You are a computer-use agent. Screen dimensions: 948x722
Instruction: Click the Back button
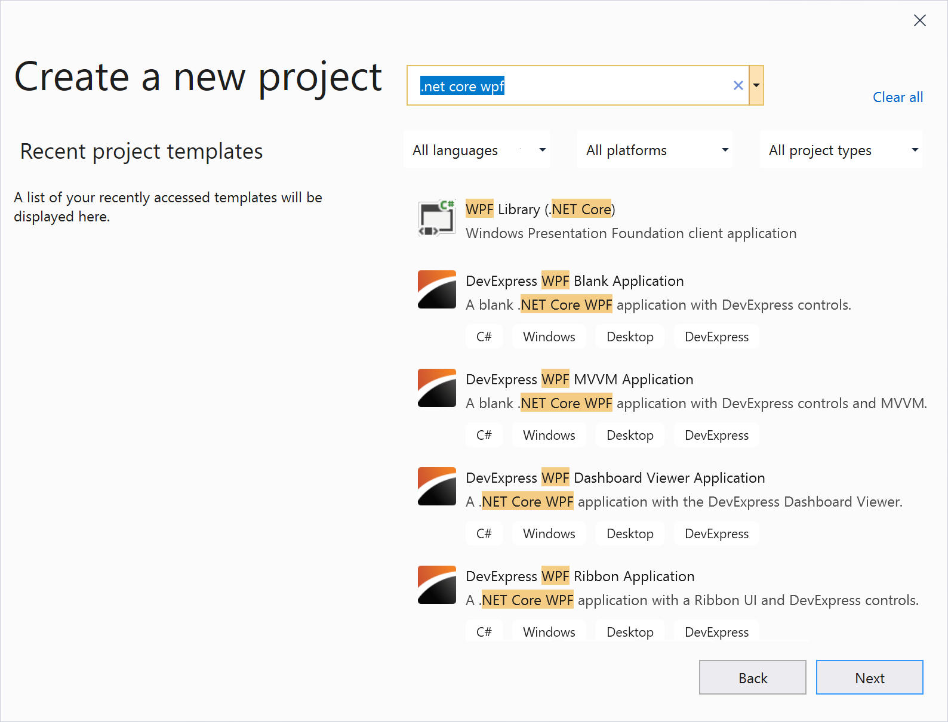(x=752, y=677)
